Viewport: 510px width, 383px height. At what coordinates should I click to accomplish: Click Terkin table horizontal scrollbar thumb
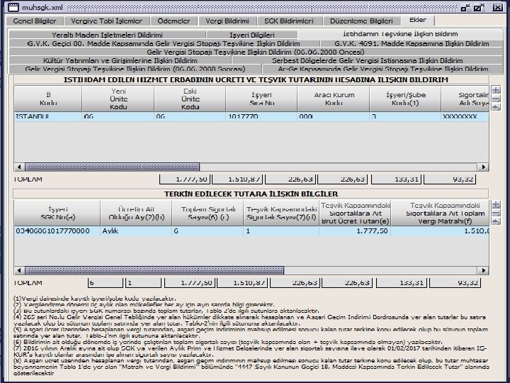click(x=154, y=271)
